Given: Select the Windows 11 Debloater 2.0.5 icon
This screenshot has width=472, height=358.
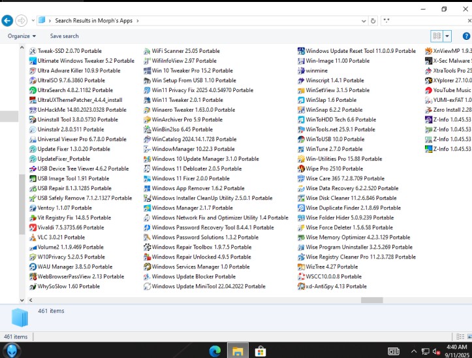Looking at the screenshot, I should [x=147, y=169].
